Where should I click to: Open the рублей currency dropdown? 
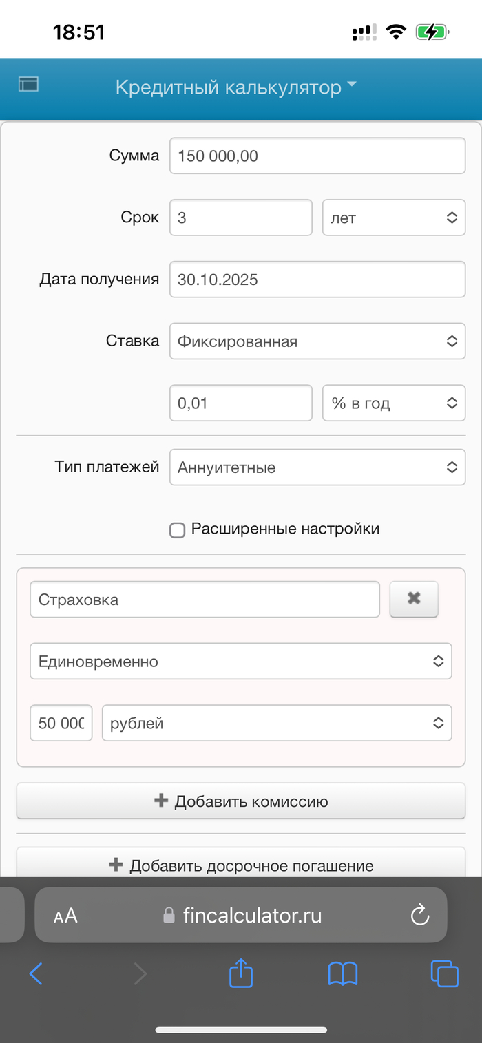pyautogui.click(x=277, y=723)
